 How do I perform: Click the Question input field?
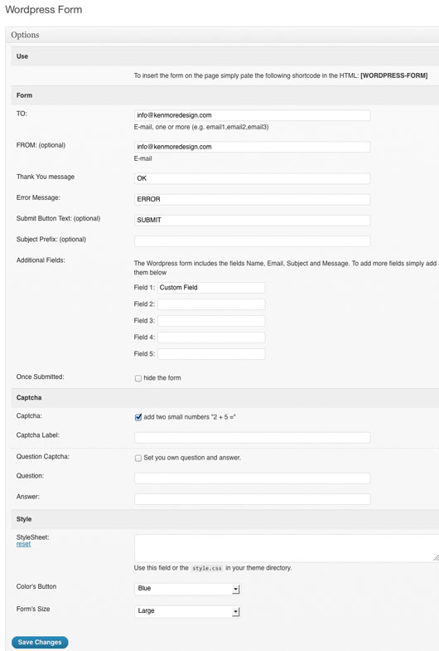(252, 478)
